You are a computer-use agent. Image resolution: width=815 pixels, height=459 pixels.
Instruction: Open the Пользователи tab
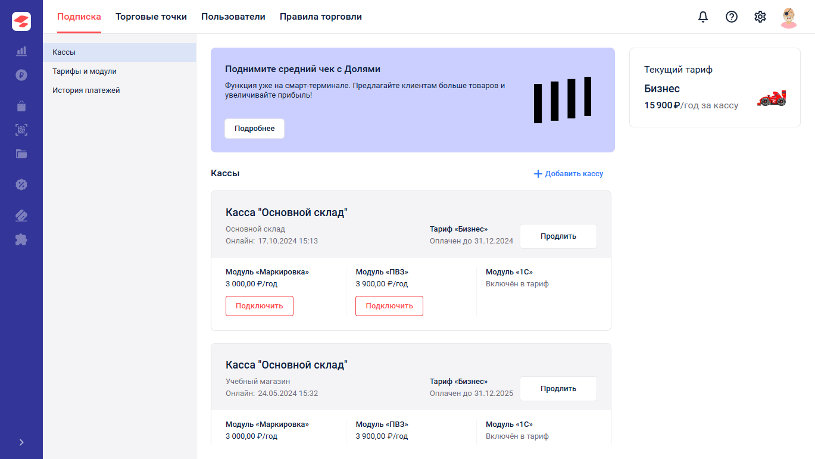(x=233, y=17)
